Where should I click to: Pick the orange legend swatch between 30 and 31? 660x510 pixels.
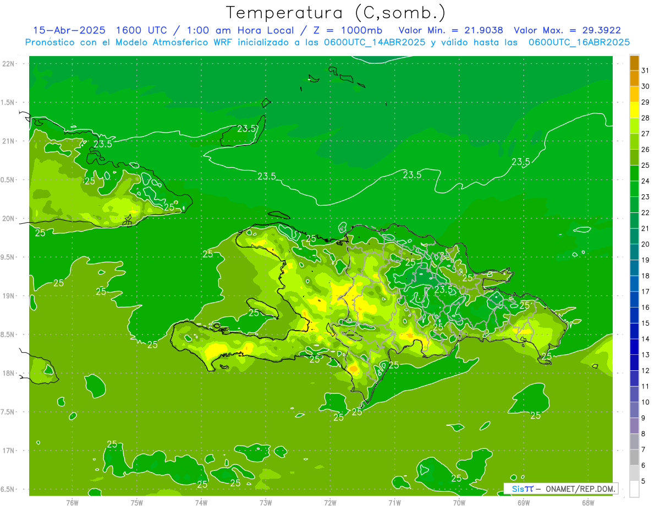tap(634, 78)
